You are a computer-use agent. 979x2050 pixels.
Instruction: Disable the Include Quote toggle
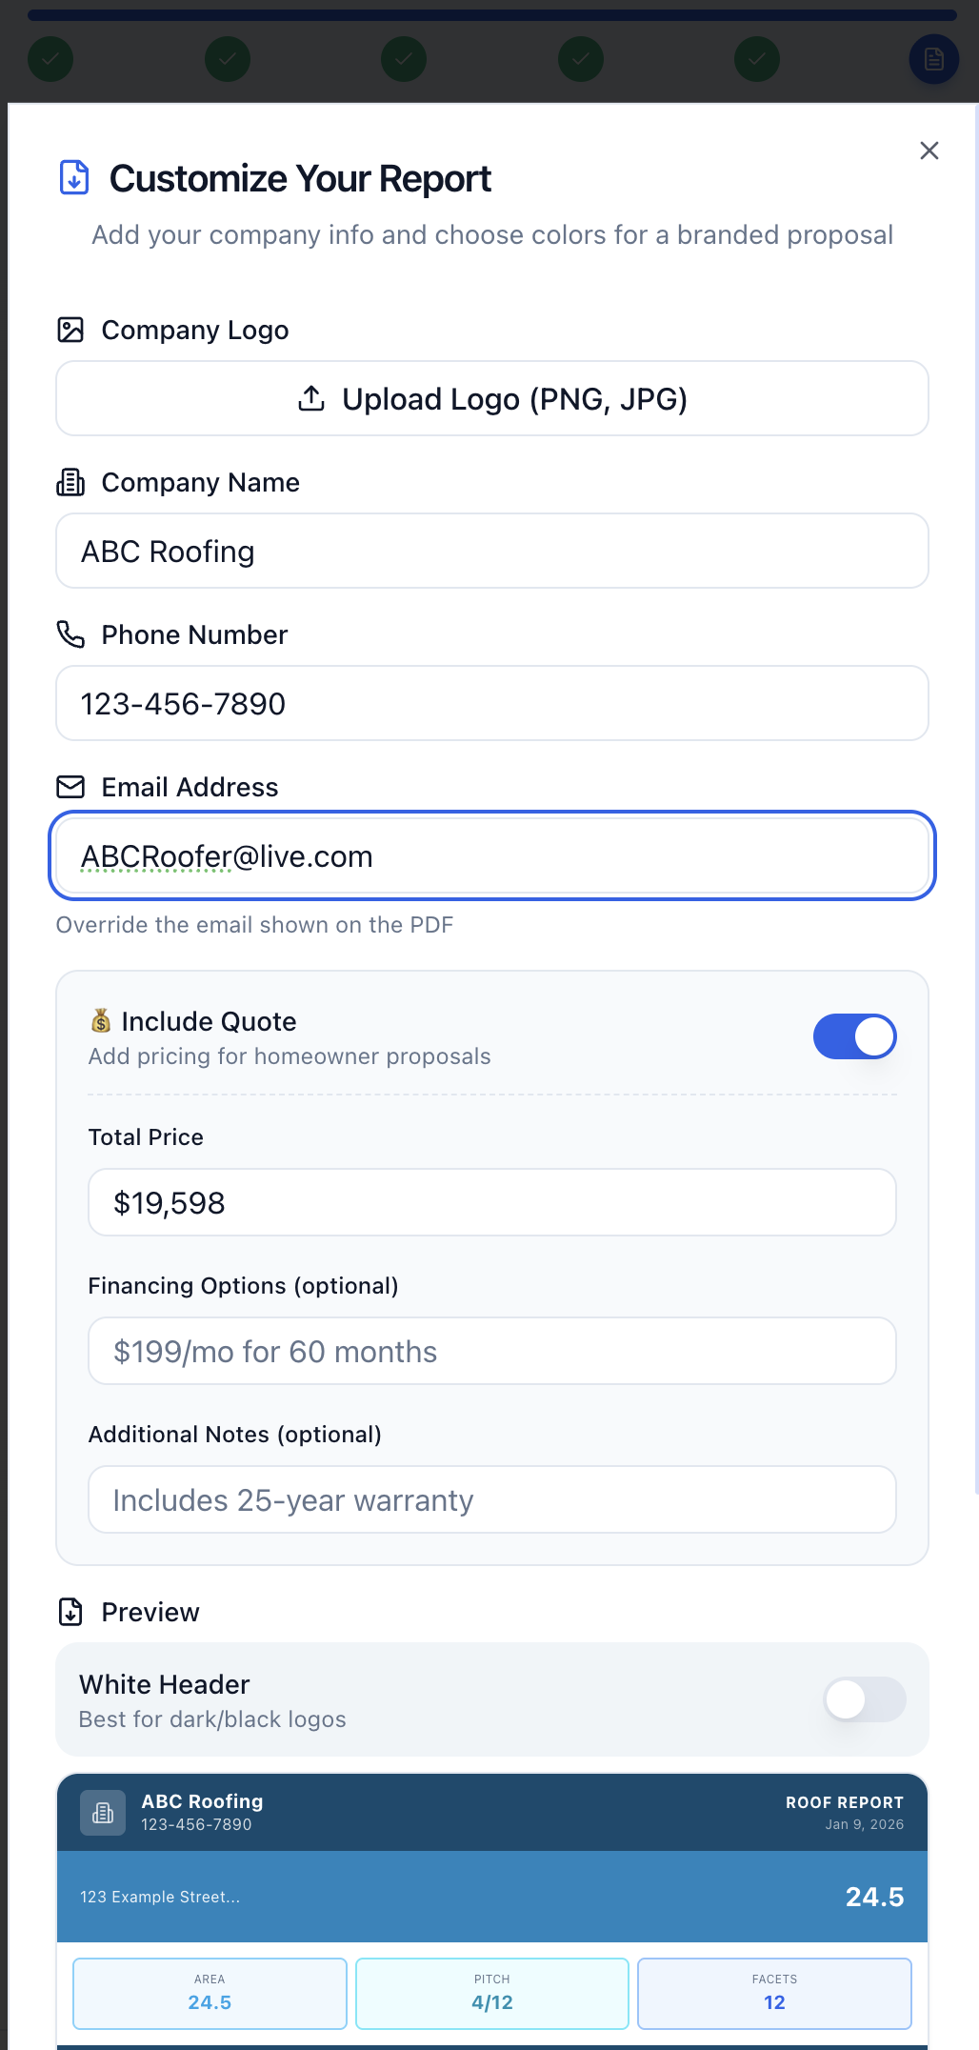(854, 1036)
